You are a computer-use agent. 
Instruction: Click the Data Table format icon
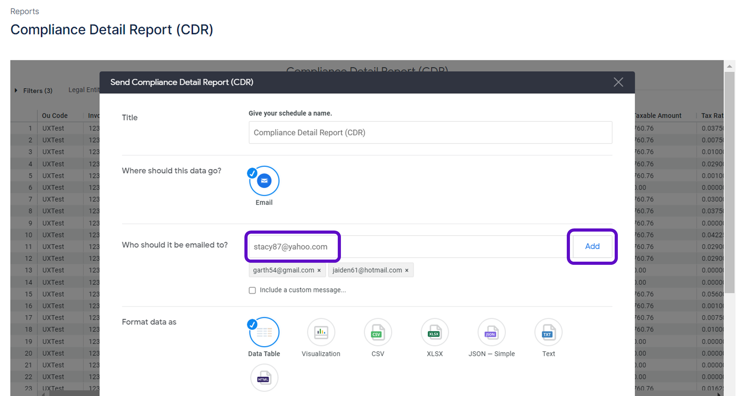264,332
